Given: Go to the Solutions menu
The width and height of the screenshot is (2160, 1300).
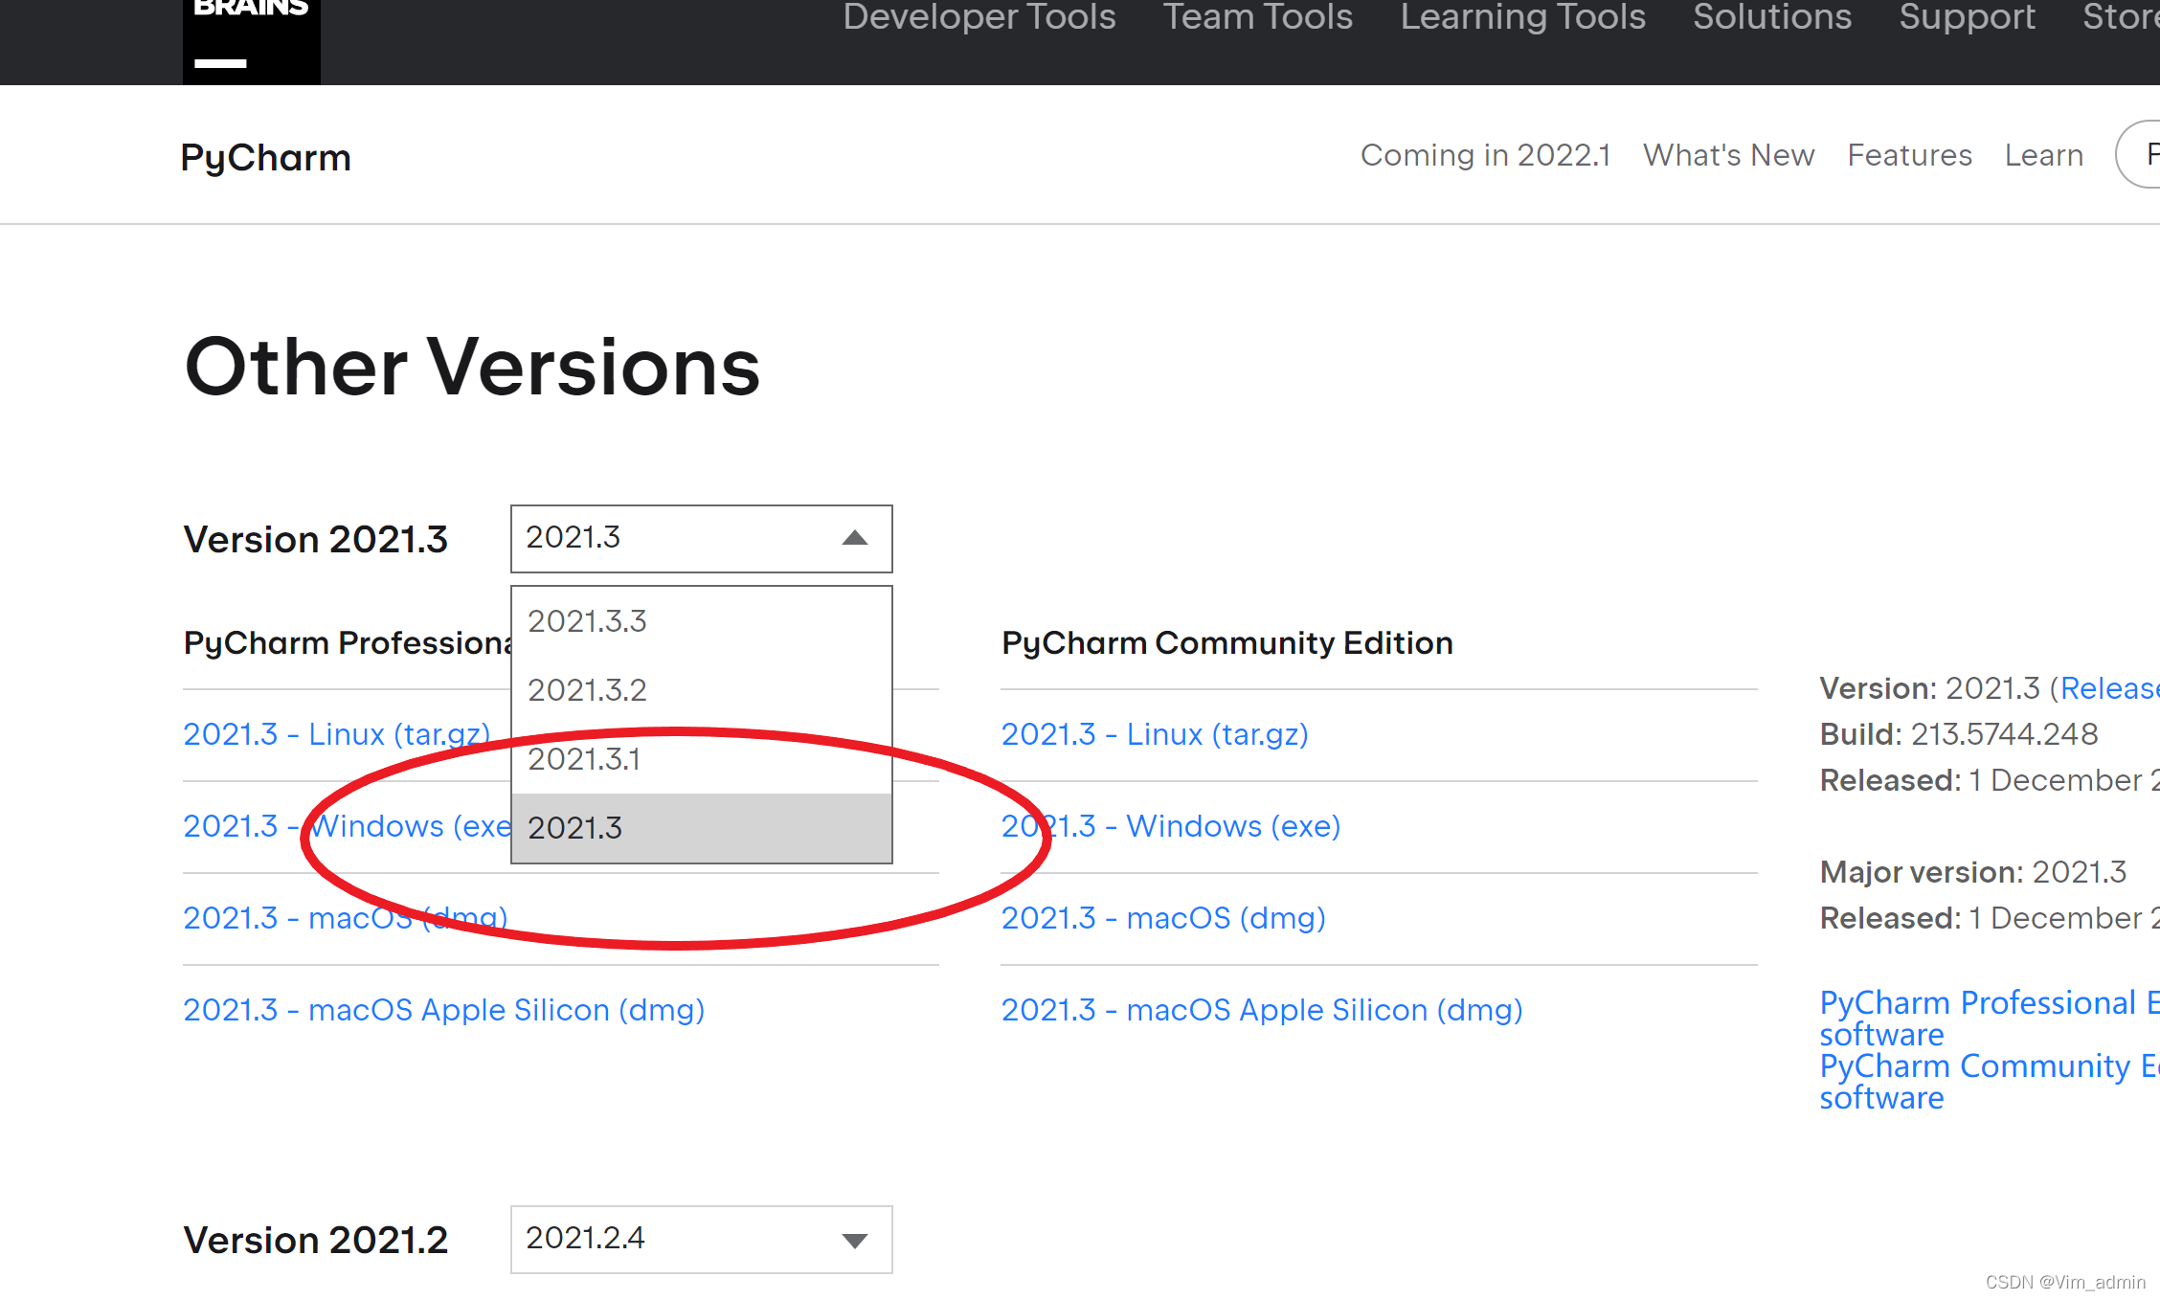Looking at the screenshot, I should pyautogui.click(x=1771, y=17).
